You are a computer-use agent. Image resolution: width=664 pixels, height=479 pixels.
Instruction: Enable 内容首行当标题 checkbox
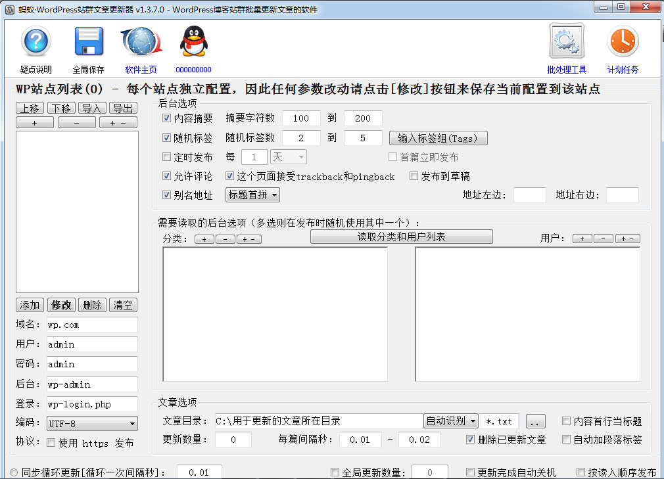pos(566,421)
